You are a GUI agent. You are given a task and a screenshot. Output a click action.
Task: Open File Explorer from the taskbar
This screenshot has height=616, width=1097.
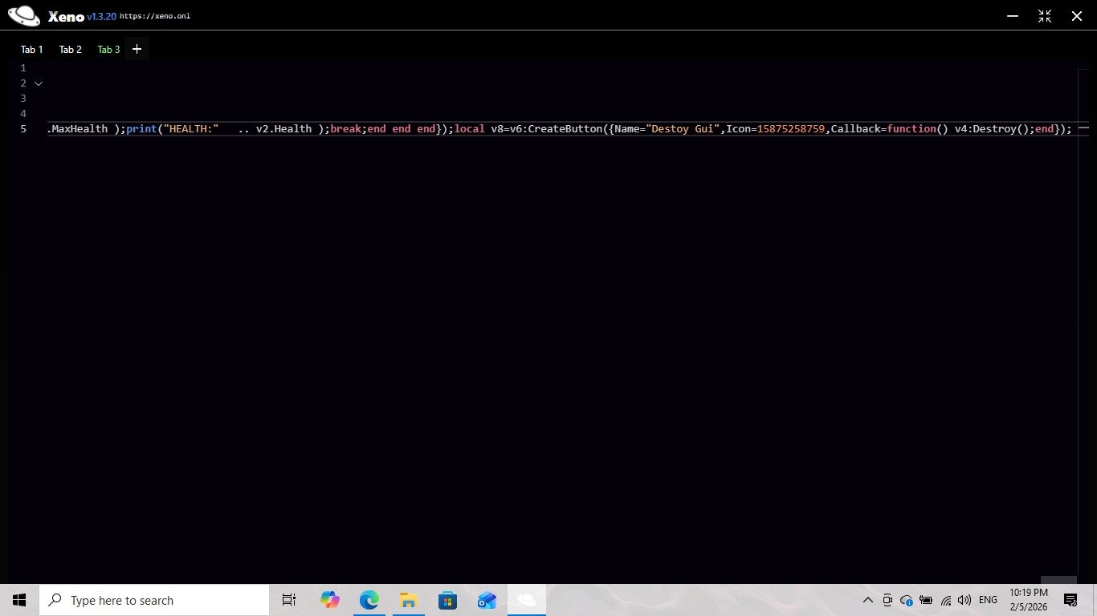click(x=408, y=600)
